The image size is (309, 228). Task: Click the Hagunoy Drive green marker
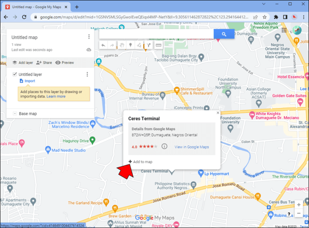coord(92,140)
